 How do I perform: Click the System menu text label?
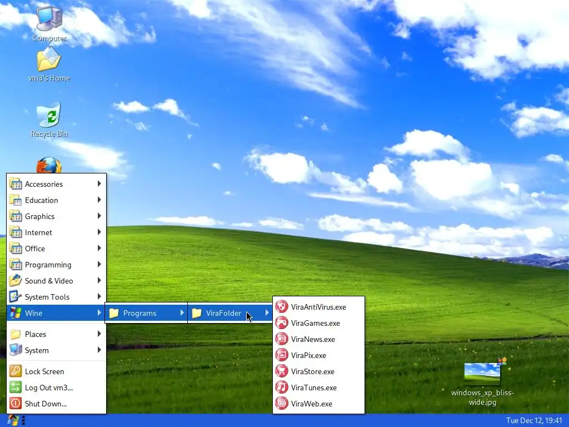click(x=37, y=350)
